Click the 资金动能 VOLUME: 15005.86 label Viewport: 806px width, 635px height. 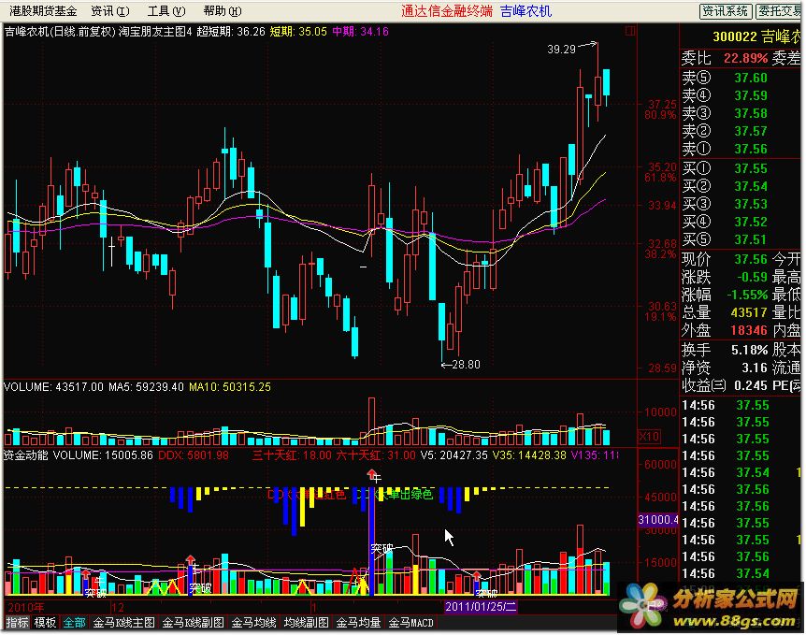coord(79,455)
